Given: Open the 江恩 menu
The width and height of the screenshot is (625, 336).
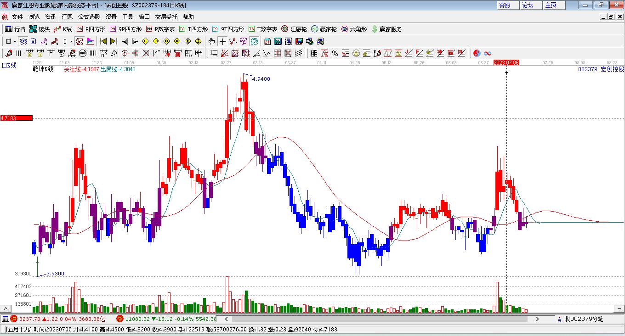Looking at the screenshot, I should [67, 17].
